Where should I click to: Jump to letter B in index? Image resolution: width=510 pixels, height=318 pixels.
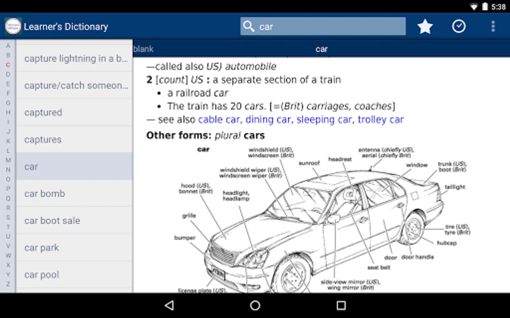pyautogui.click(x=8, y=55)
